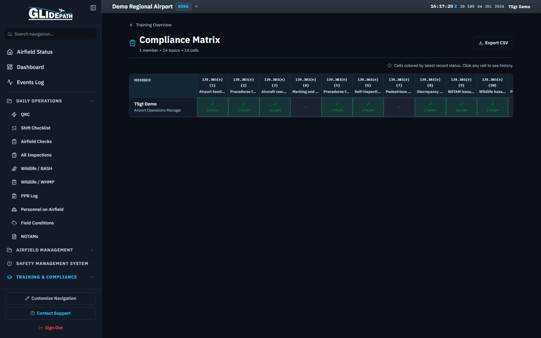Collapse the Training & Compliance chevron
The height and width of the screenshot is (338, 541).
coord(92,277)
